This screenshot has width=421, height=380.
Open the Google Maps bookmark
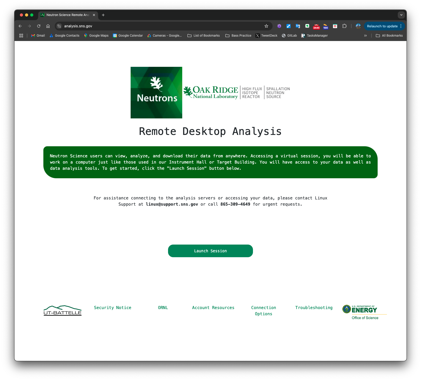tap(96, 36)
